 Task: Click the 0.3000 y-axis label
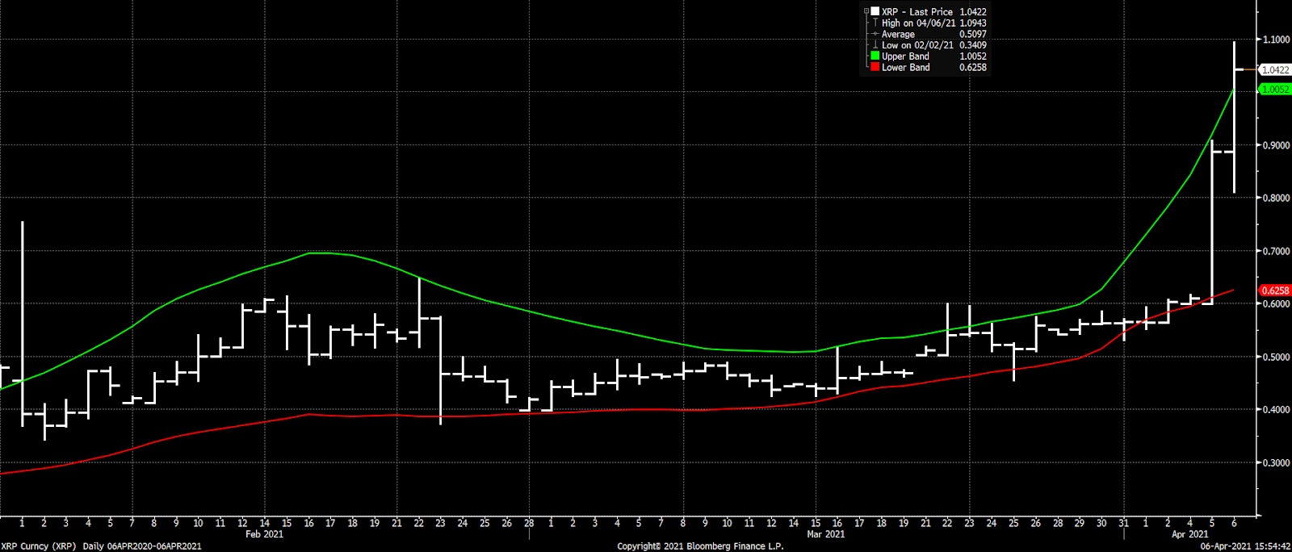(1277, 463)
